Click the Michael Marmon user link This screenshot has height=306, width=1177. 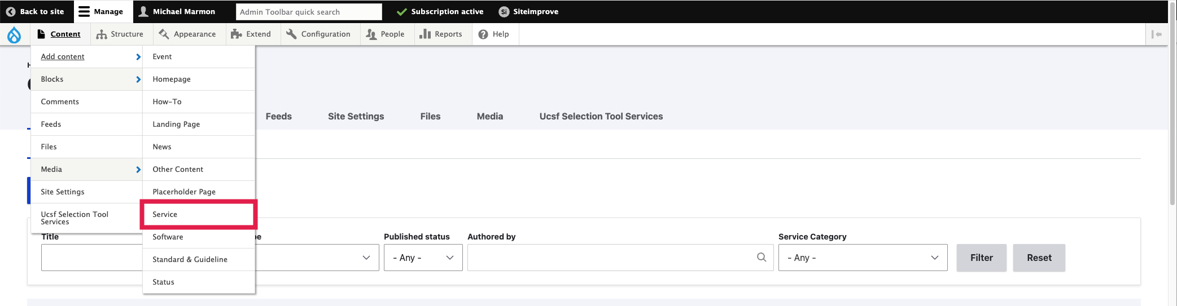[177, 11]
